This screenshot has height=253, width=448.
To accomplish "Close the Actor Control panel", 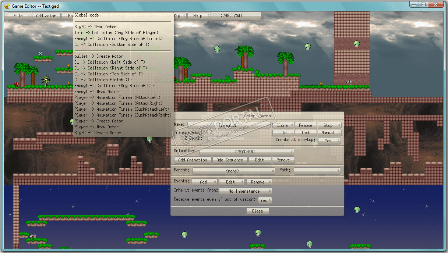I will [257, 211].
